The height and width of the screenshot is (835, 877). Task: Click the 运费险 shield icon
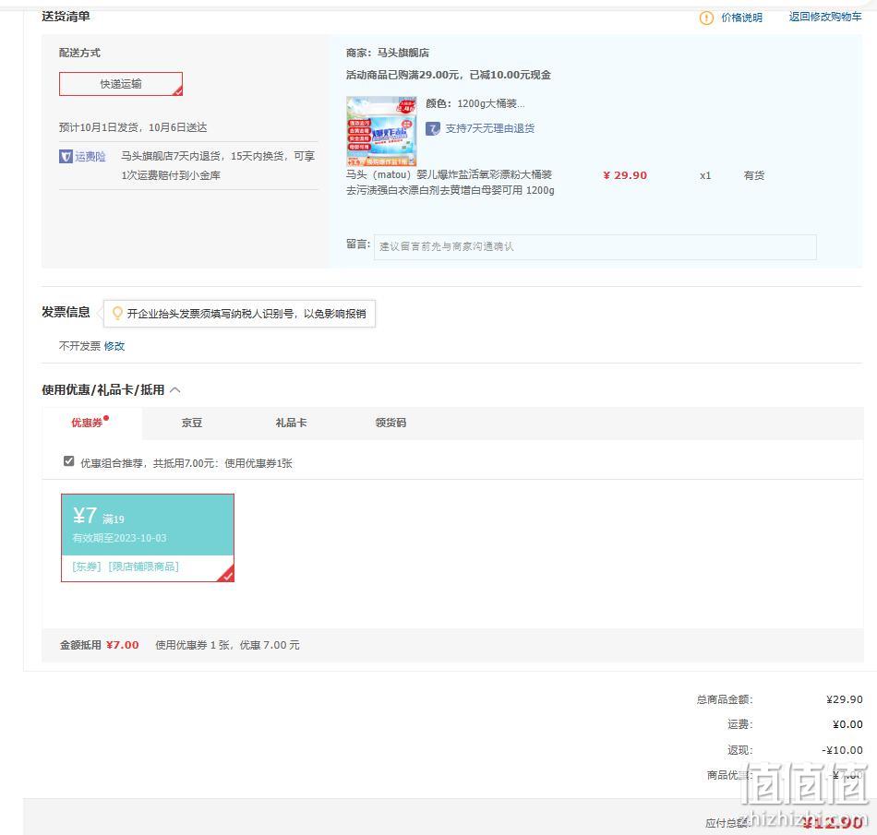click(x=66, y=157)
